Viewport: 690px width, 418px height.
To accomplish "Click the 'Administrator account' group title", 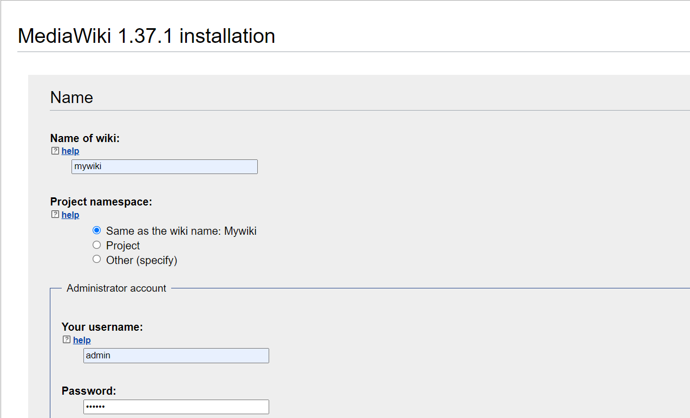I will (116, 288).
